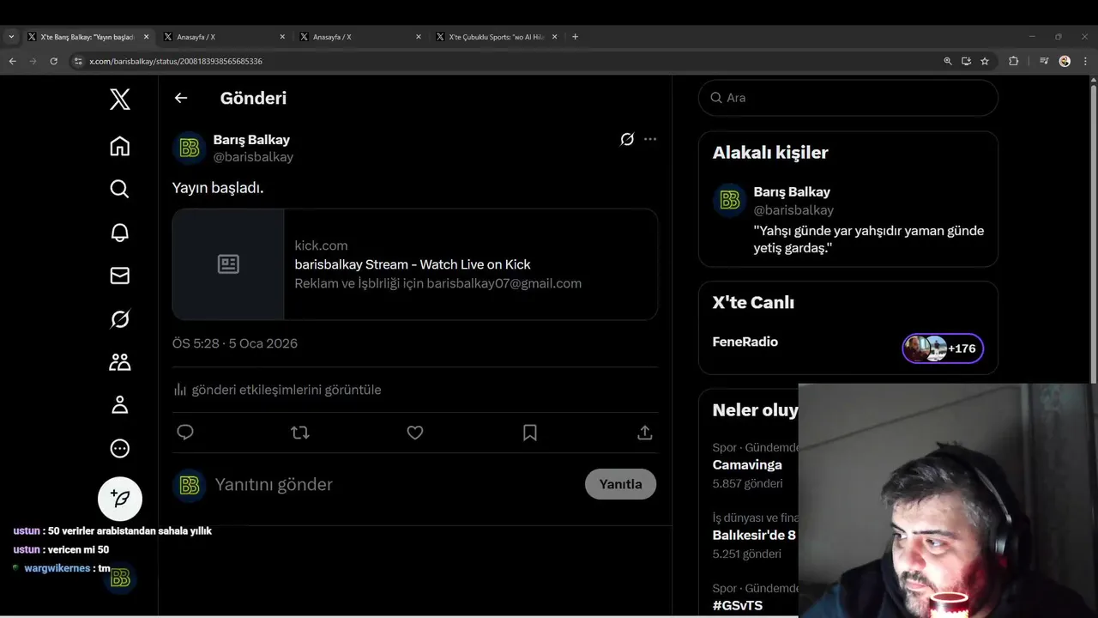Open the kick.com link card
Viewport: 1098px width, 618px height.
pyautogui.click(x=415, y=264)
